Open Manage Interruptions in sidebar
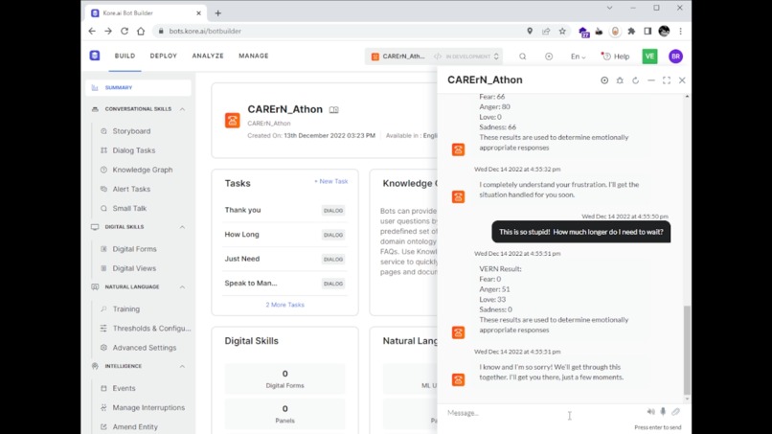772x434 pixels. (x=148, y=408)
